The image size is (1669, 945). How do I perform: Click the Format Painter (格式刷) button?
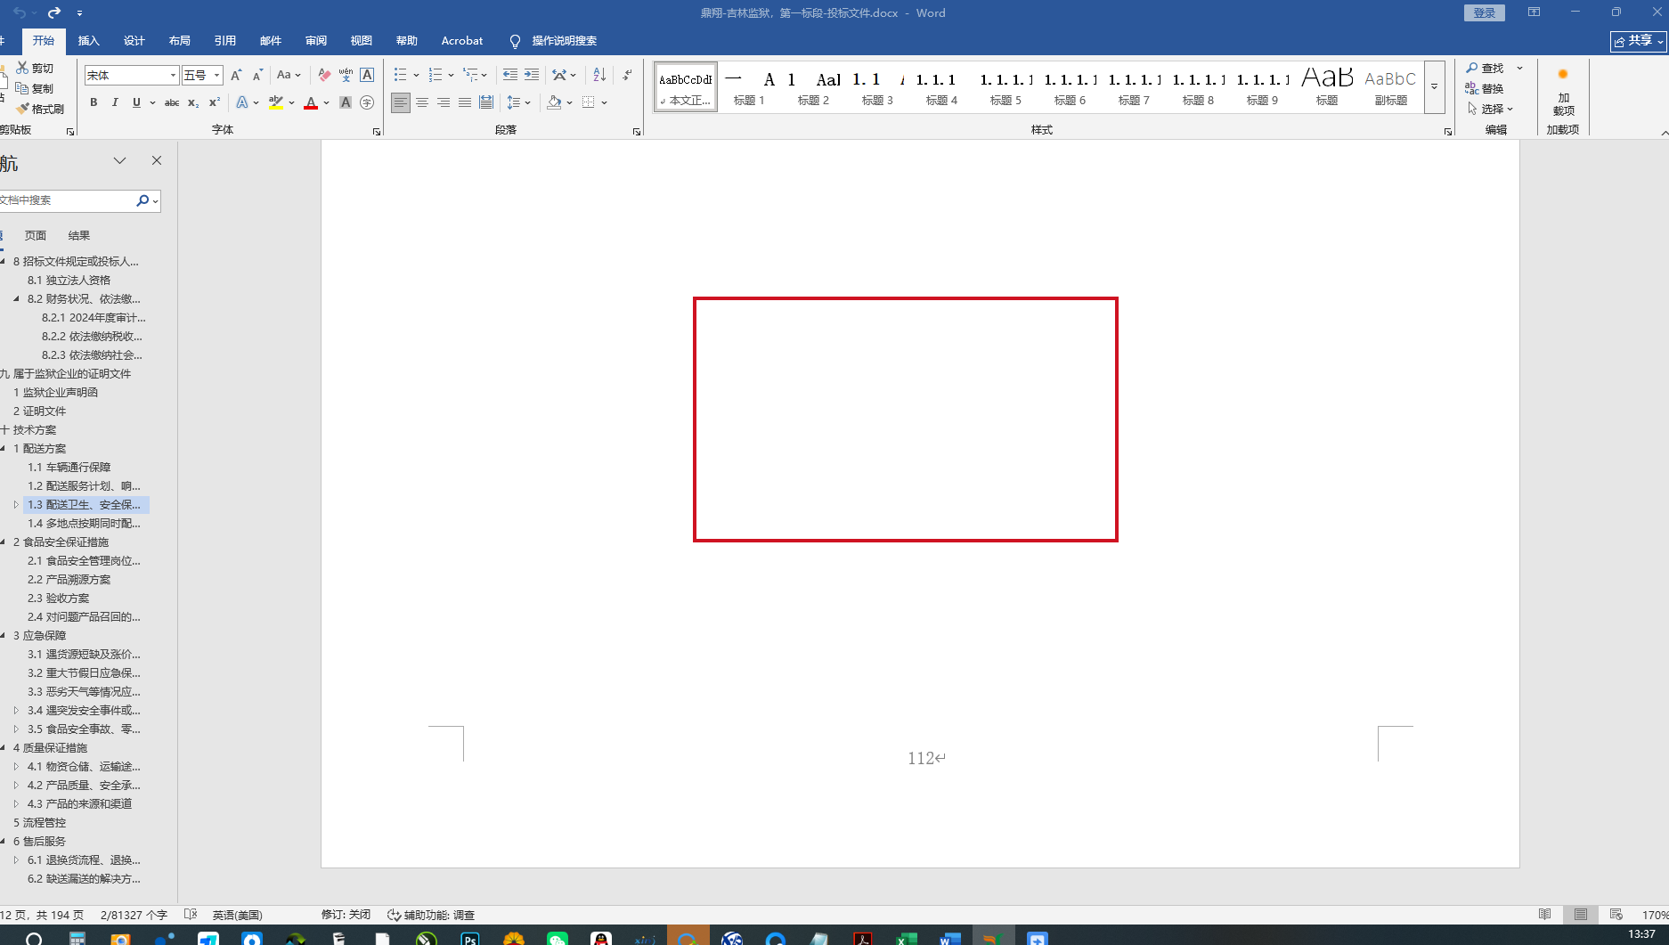pos(41,109)
